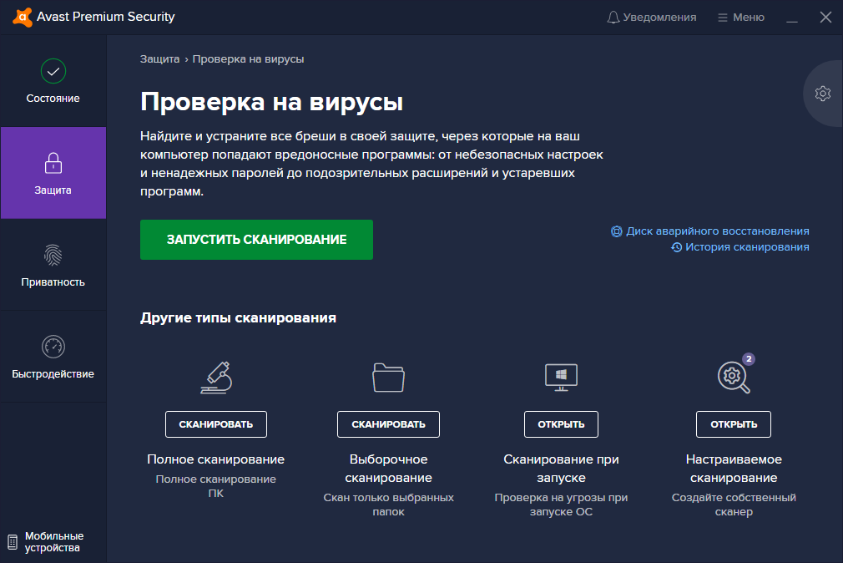Open the Меню hamburger menu
843x563 pixels.
pyautogui.click(x=741, y=18)
